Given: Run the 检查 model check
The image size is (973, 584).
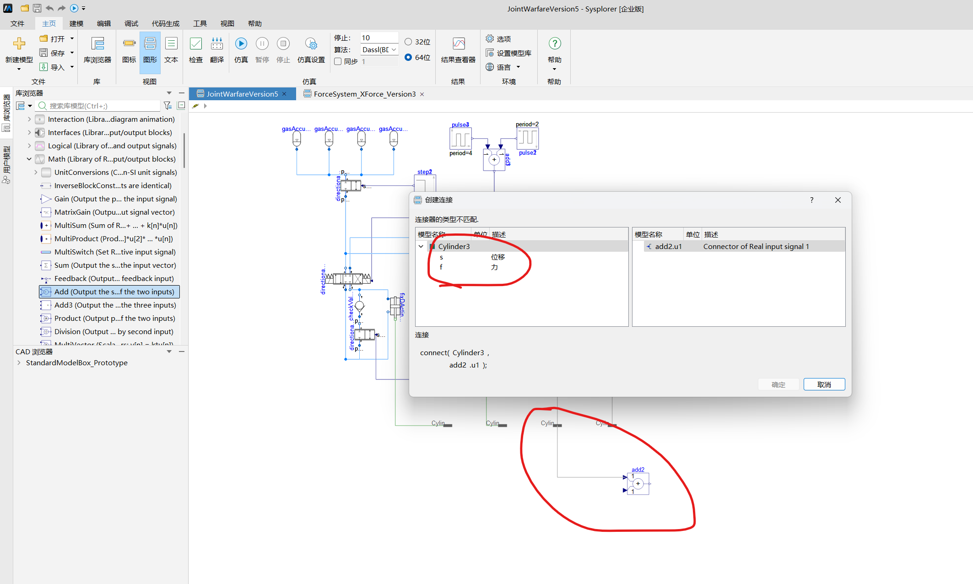Looking at the screenshot, I should point(196,50).
